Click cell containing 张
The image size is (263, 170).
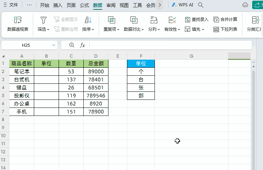[141, 88]
